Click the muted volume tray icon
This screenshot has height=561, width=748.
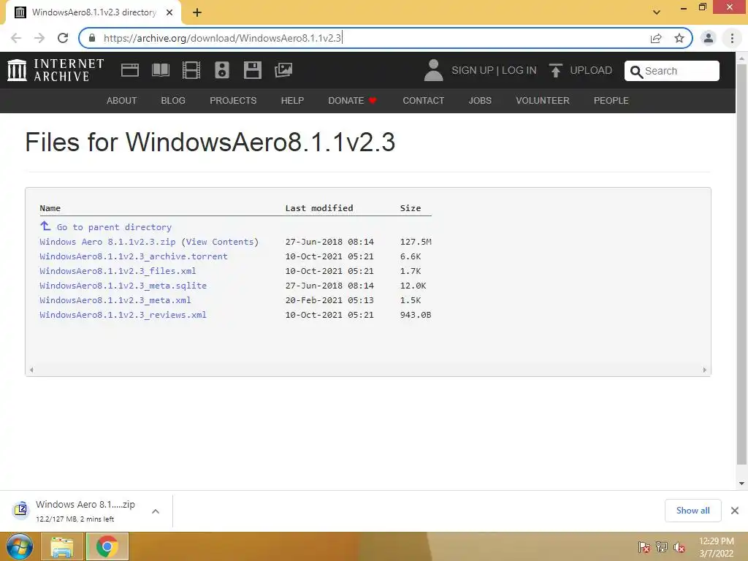pyautogui.click(x=679, y=547)
